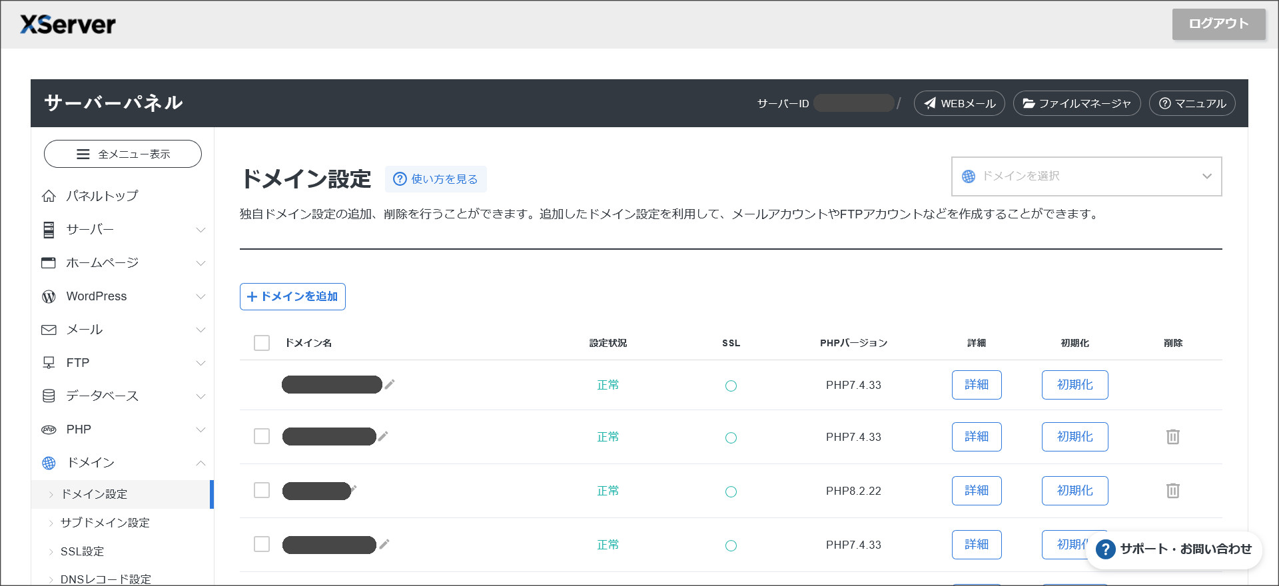The width and height of the screenshot is (1279, 586).
Task: Click 初期化 button in PHP8.2.22 row
Action: [1074, 491]
